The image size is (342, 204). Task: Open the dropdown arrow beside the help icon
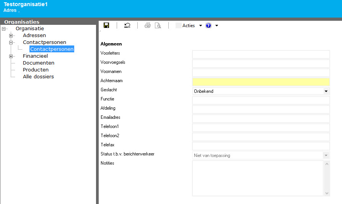click(217, 26)
